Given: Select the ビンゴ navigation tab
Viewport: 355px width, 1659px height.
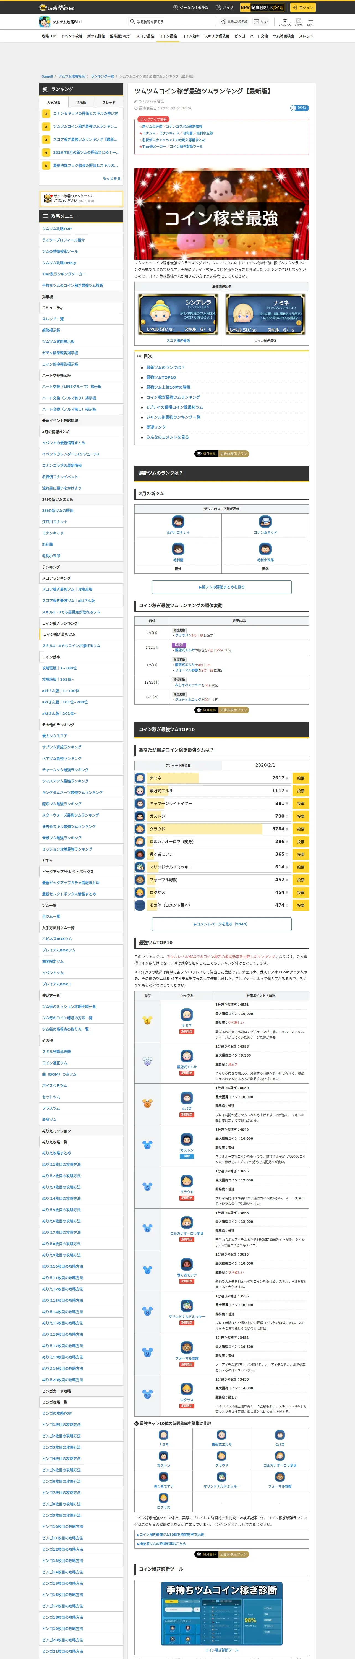Looking at the screenshot, I should pos(240,36).
